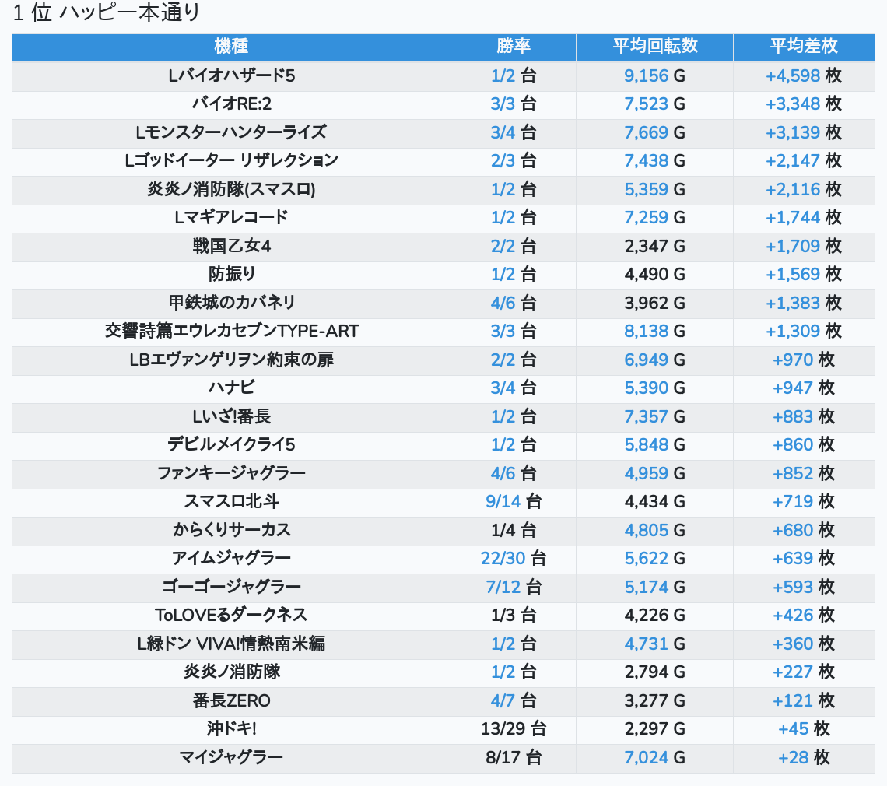The height and width of the screenshot is (786, 887).
Task: Select the 沖ドキ! machine name
Action: [x=231, y=729]
